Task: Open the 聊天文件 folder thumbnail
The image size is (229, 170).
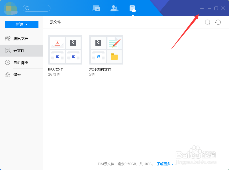Action: click(x=65, y=50)
